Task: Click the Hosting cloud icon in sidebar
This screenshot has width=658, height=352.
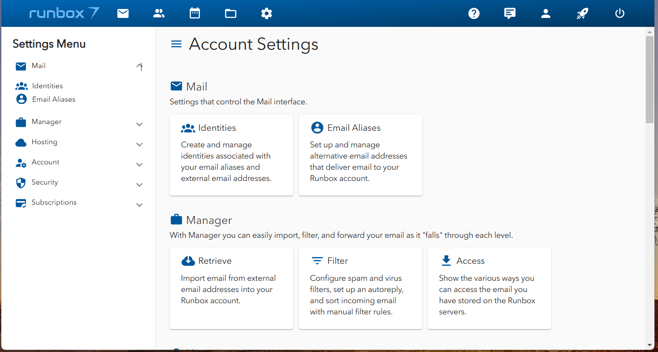Action: point(21,142)
